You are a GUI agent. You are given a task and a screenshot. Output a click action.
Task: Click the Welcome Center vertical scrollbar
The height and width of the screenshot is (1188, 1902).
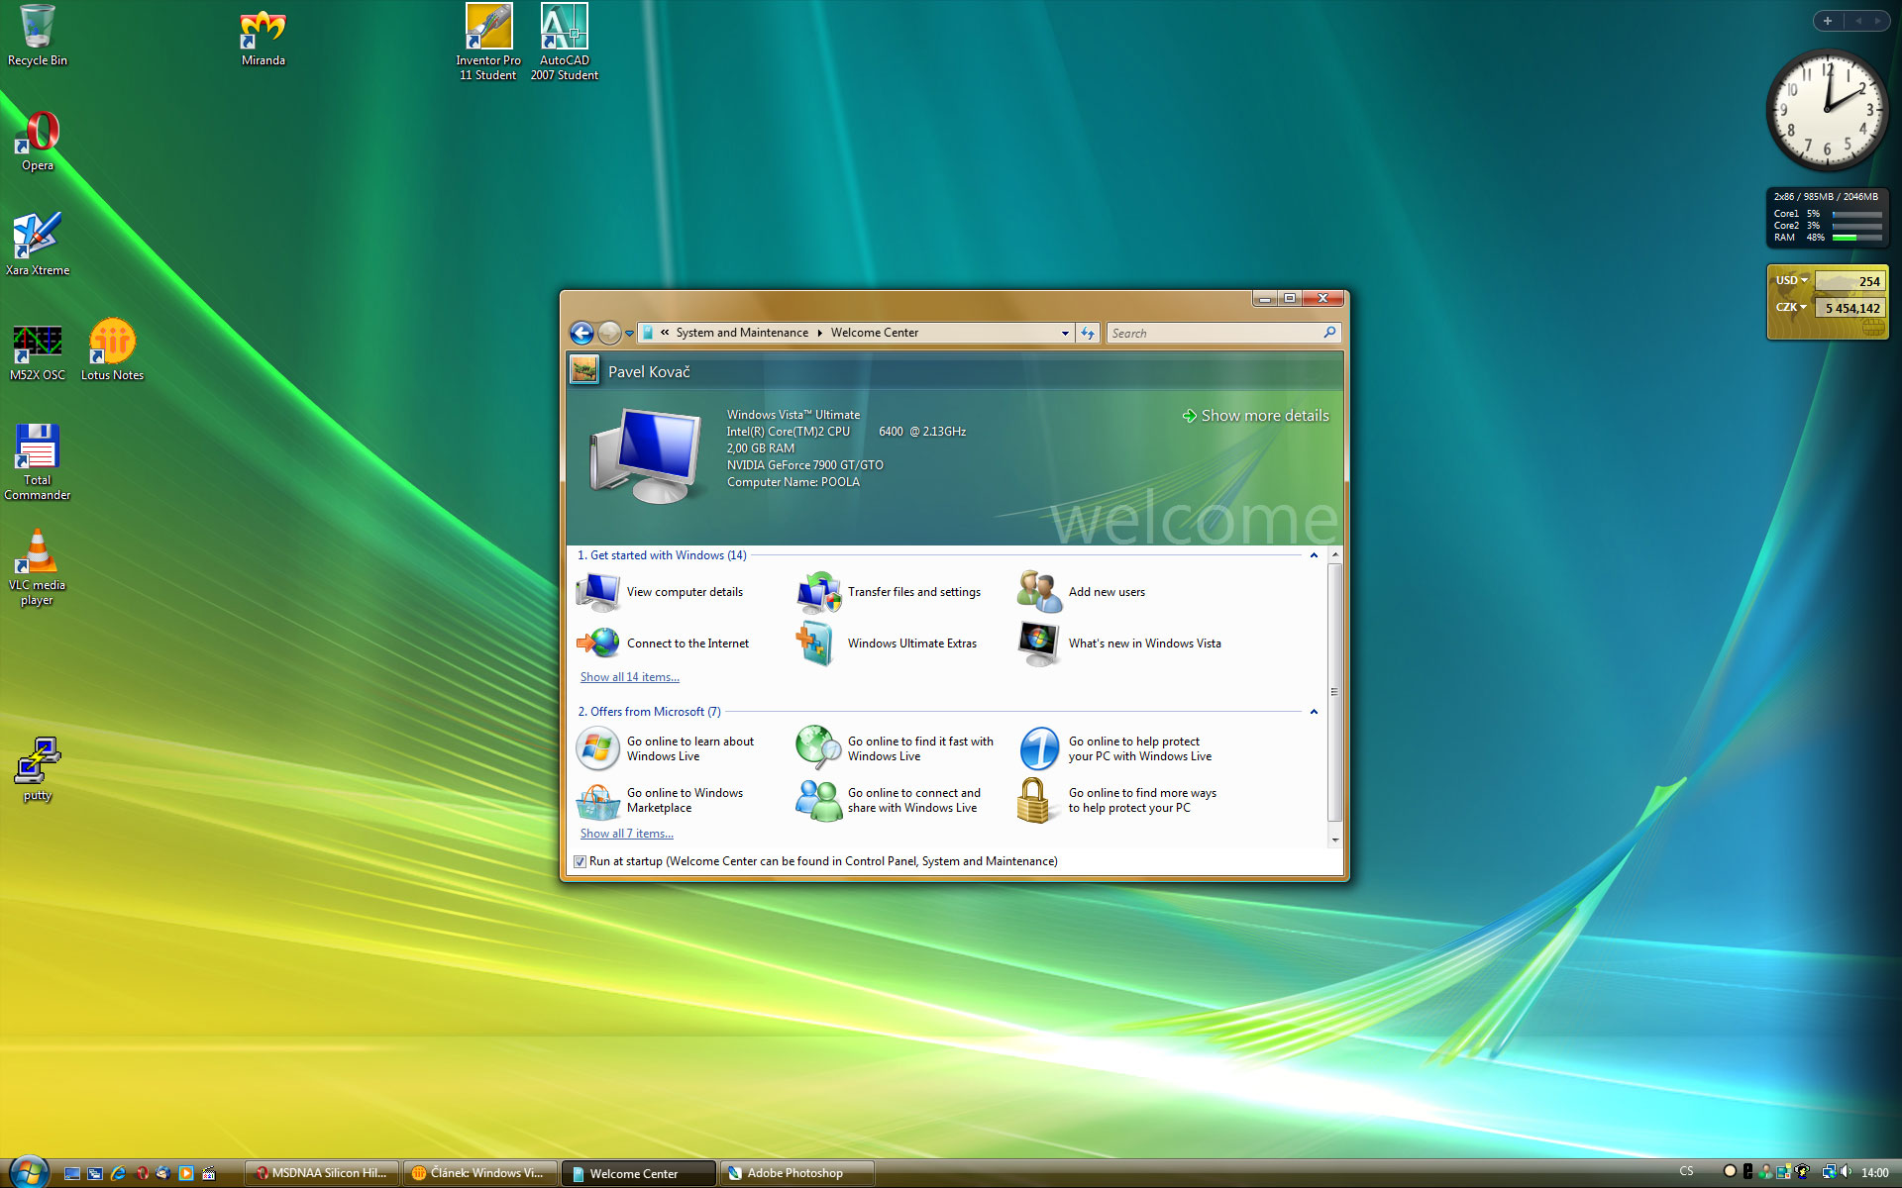(x=1334, y=693)
